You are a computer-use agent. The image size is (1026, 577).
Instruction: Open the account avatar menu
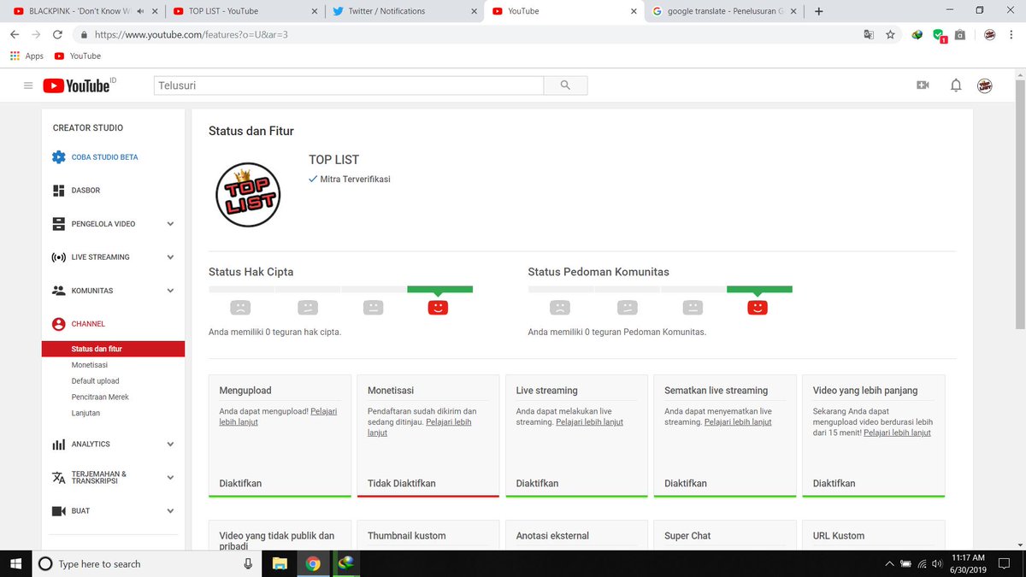click(985, 85)
